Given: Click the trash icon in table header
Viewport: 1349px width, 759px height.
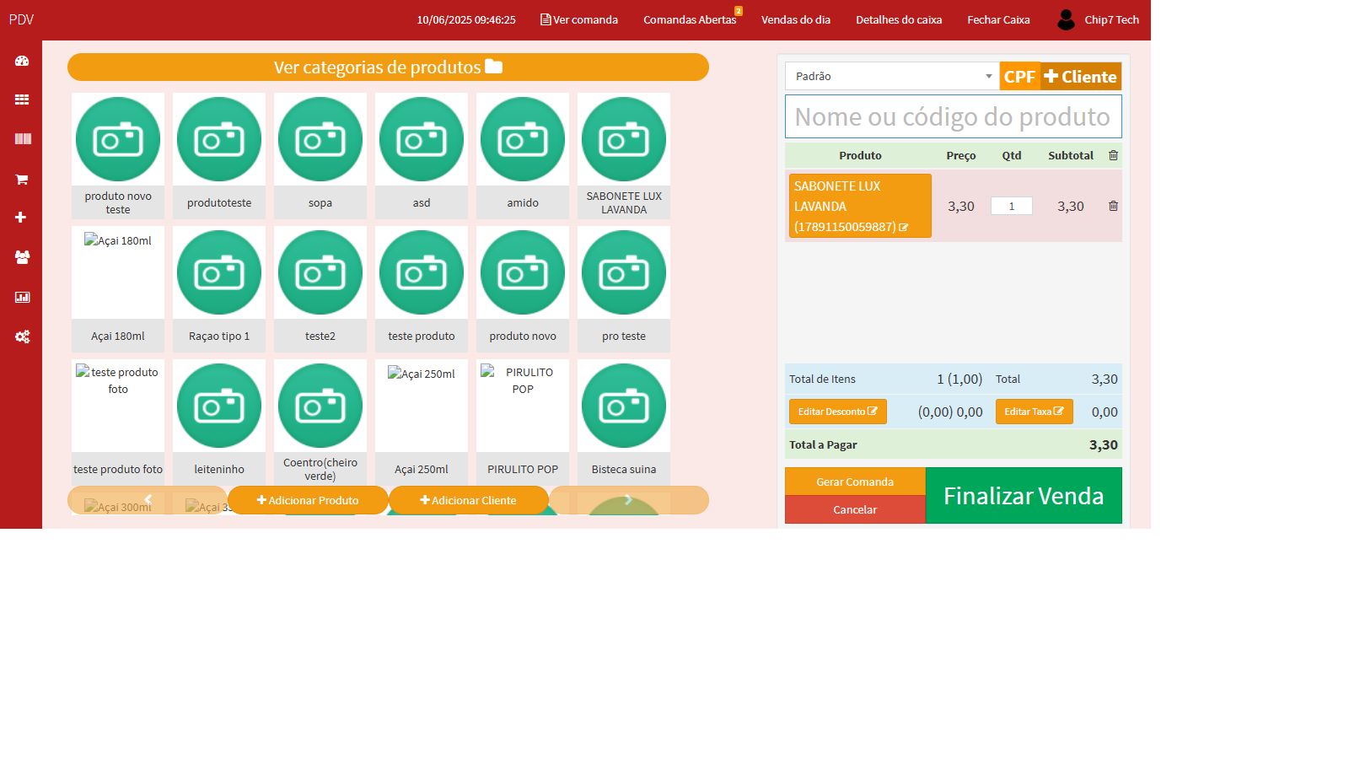Looking at the screenshot, I should coord(1113,155).
